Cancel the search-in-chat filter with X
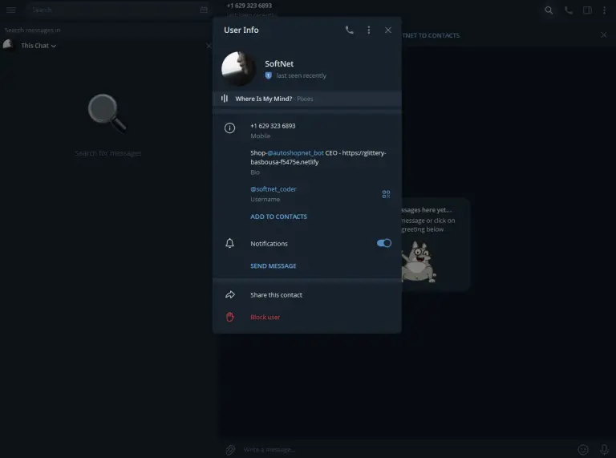 point(209,46)
